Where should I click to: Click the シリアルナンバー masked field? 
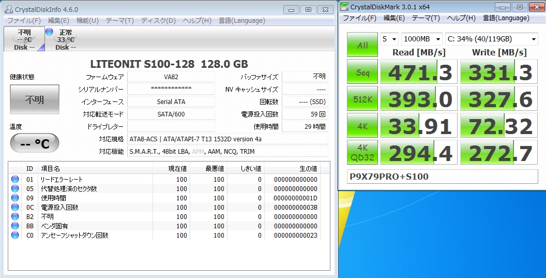pyautogui.click(x=171, y=89)
